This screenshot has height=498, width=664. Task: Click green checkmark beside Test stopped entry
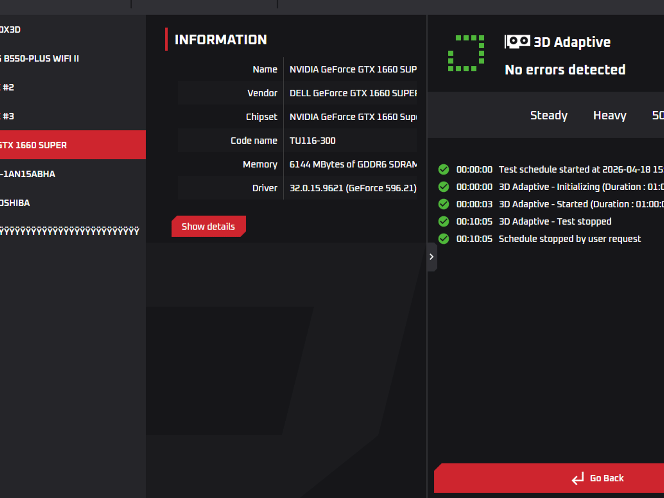pos(444,221)
